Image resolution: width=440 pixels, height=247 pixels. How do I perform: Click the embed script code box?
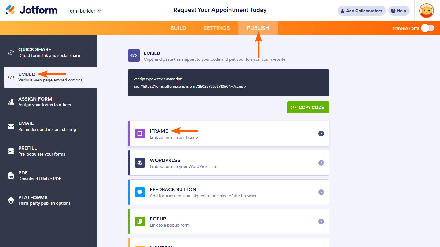tap(228, 83)
